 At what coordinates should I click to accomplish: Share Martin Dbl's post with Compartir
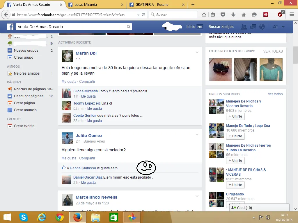(x=87, y=82)
